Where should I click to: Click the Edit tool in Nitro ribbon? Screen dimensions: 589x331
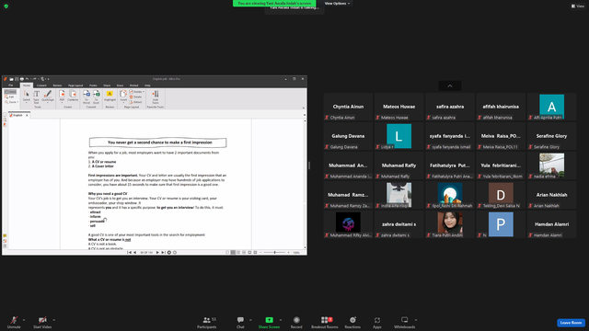(x=10, y=97)
